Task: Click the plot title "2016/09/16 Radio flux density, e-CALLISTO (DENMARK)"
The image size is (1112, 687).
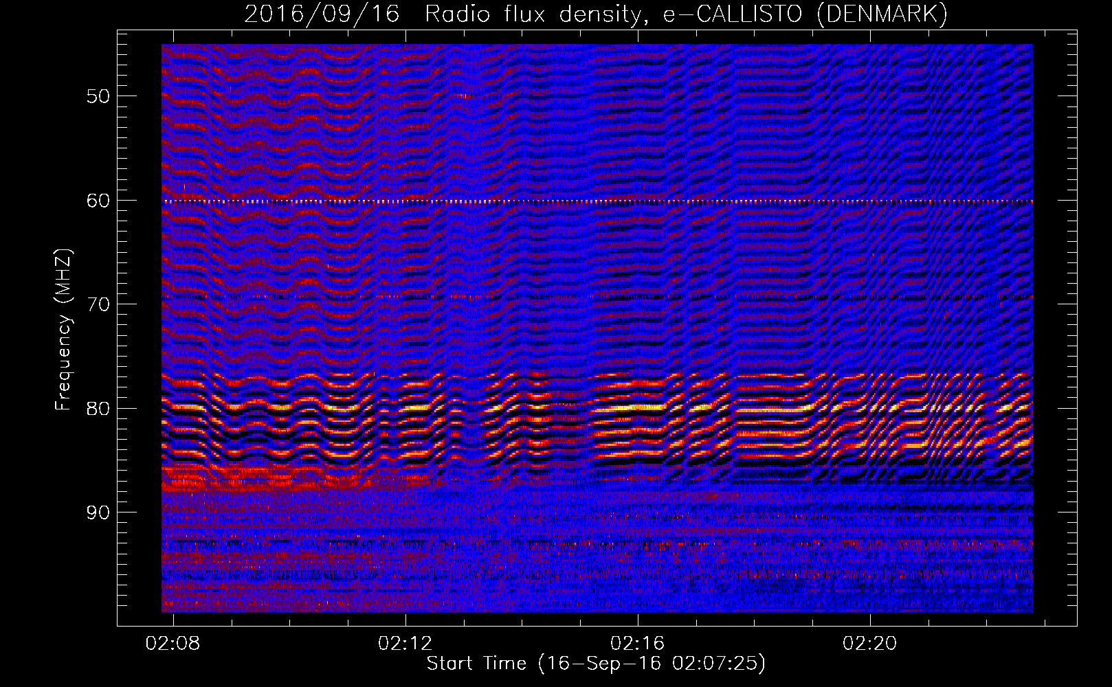Action: tap(596, 14)
